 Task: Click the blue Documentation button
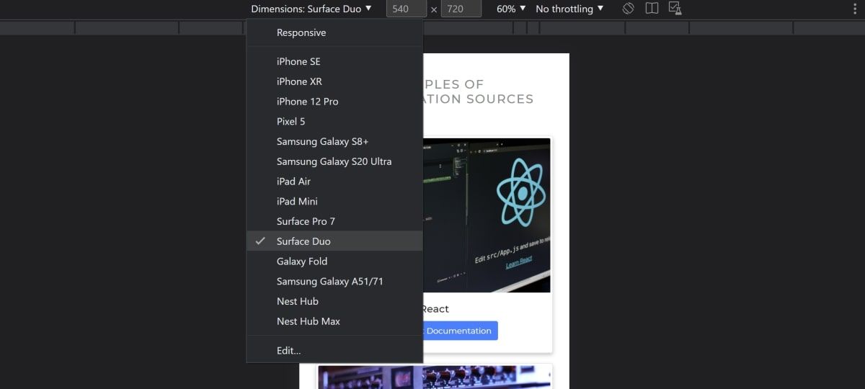(x=459, y=331)
